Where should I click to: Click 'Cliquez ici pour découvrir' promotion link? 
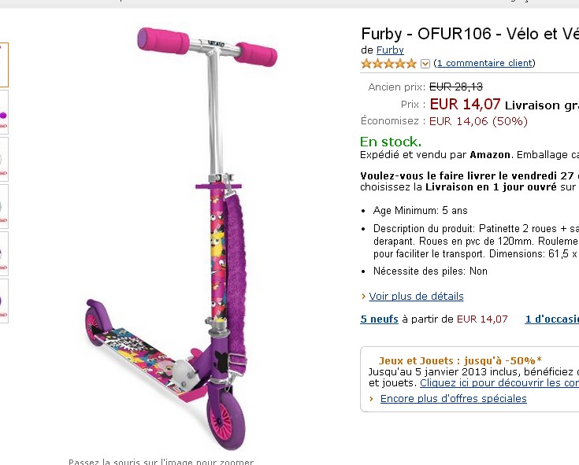(x=499, y=382)
